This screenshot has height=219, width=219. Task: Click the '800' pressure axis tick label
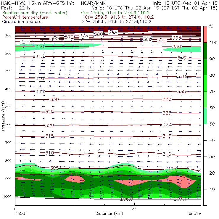tap(8, 161)
